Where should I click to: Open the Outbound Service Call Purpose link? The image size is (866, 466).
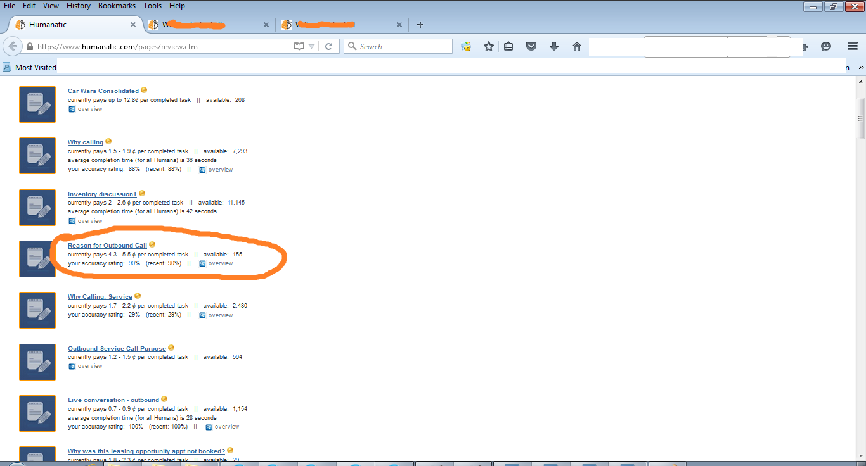coord(117,349)
